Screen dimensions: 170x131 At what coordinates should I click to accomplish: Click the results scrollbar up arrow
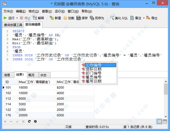[x=166, y=82]
